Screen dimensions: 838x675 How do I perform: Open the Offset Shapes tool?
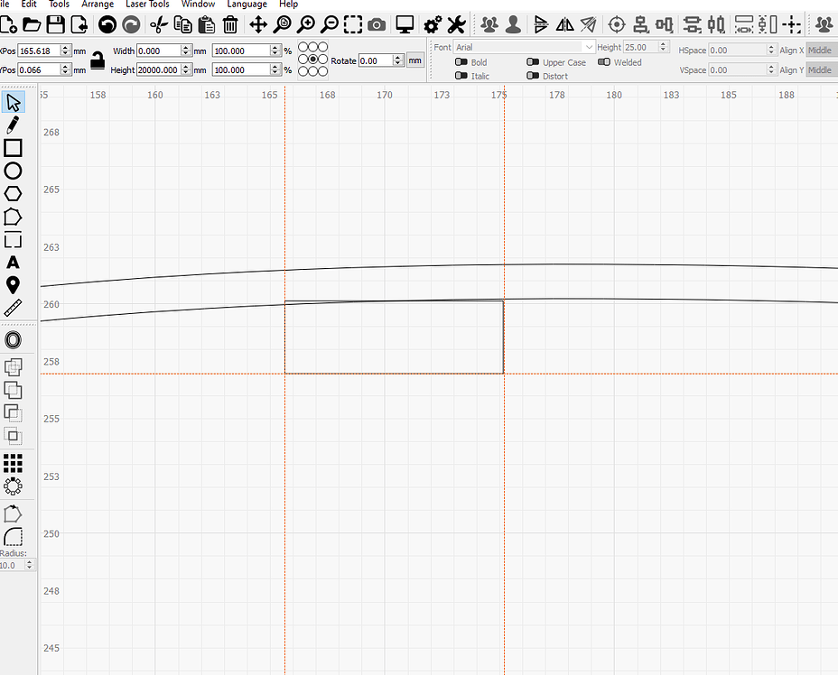(x=13, y=340)
